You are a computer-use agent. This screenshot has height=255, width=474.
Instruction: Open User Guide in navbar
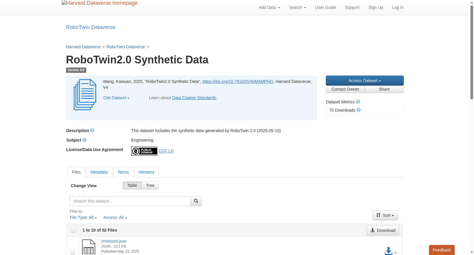pyautogui.click(x=326, y=7)
